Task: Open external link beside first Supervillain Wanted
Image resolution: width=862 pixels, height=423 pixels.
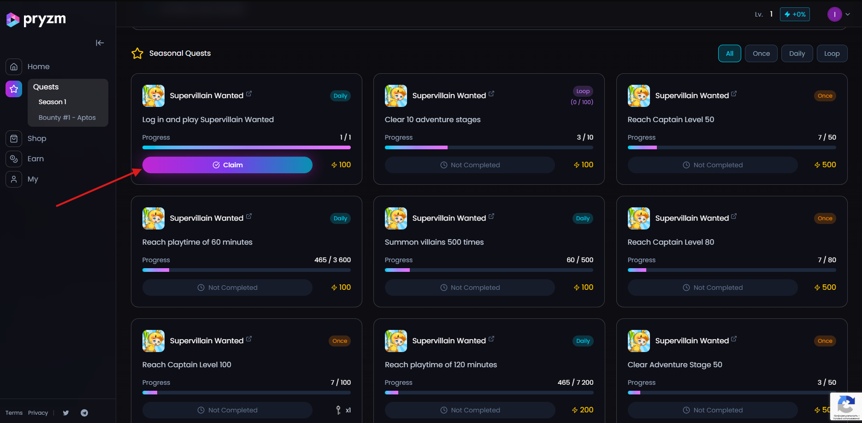Action: pyautogui.click(x=249, y=94)
